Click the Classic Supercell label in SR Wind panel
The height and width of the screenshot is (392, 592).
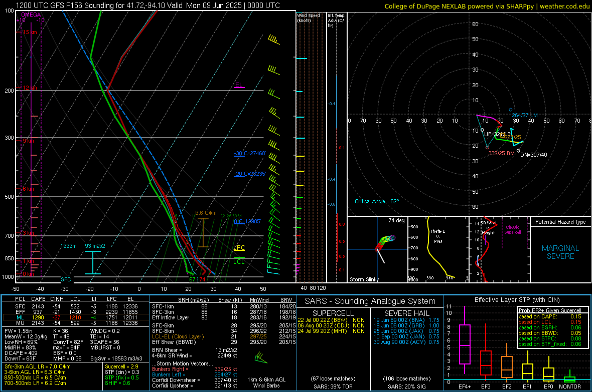tap(512, 230)
